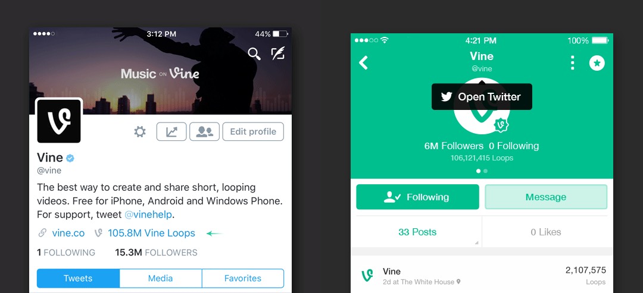
Task: Switch to the Favorites tab
Action: tap(243, 278)
